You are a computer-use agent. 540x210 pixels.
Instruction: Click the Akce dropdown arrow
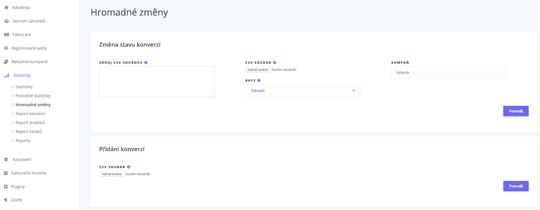[x=353, y=90]
